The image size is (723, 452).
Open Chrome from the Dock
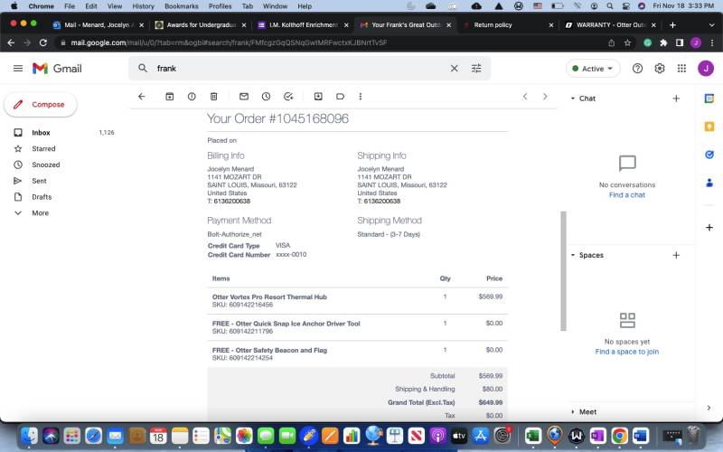[619, 436]
